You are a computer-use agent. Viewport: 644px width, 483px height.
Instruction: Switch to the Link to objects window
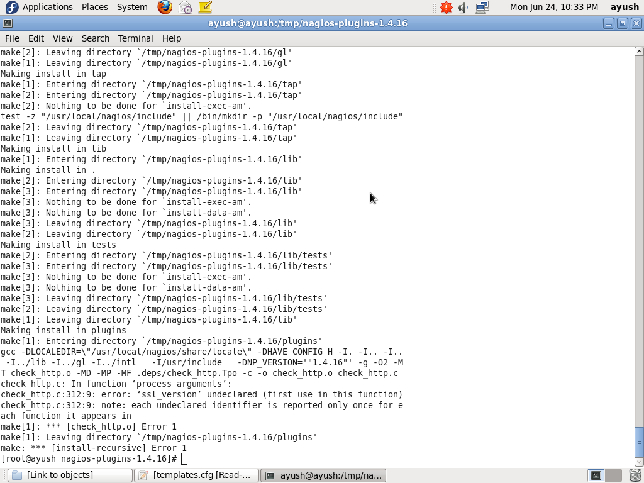click(70, 475)
